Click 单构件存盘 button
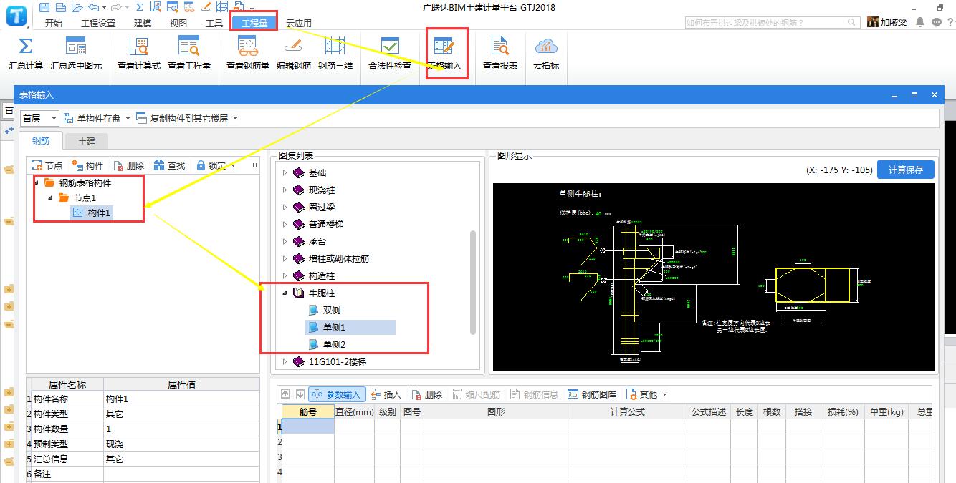Screen dimensions: 956x483 pos(93,118)
